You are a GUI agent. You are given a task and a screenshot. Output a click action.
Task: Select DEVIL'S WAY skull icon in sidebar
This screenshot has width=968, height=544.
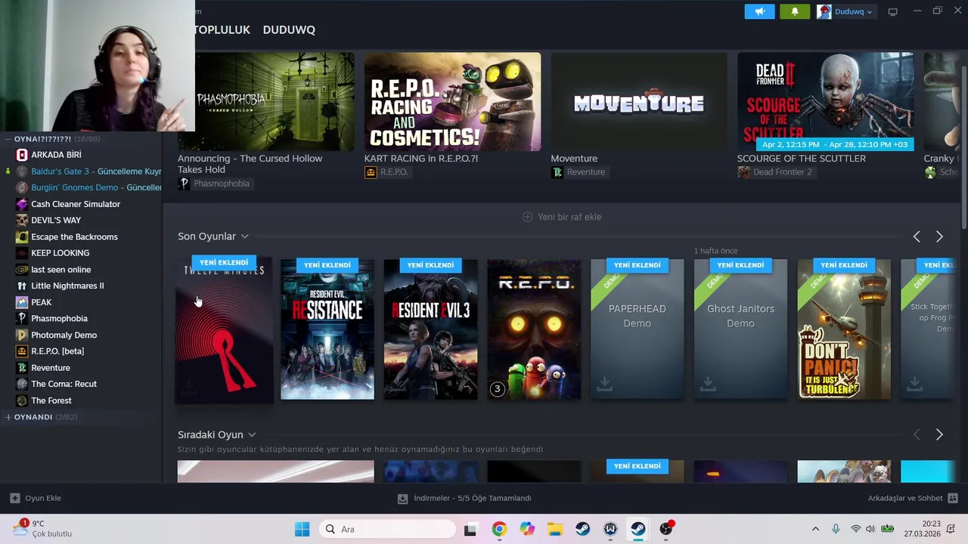point(22,221)
